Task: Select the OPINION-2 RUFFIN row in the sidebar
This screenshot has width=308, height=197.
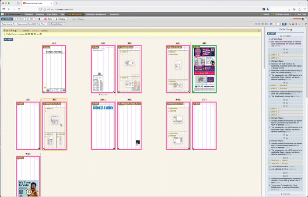Action: pyautogui.click(x=286, y=164)
